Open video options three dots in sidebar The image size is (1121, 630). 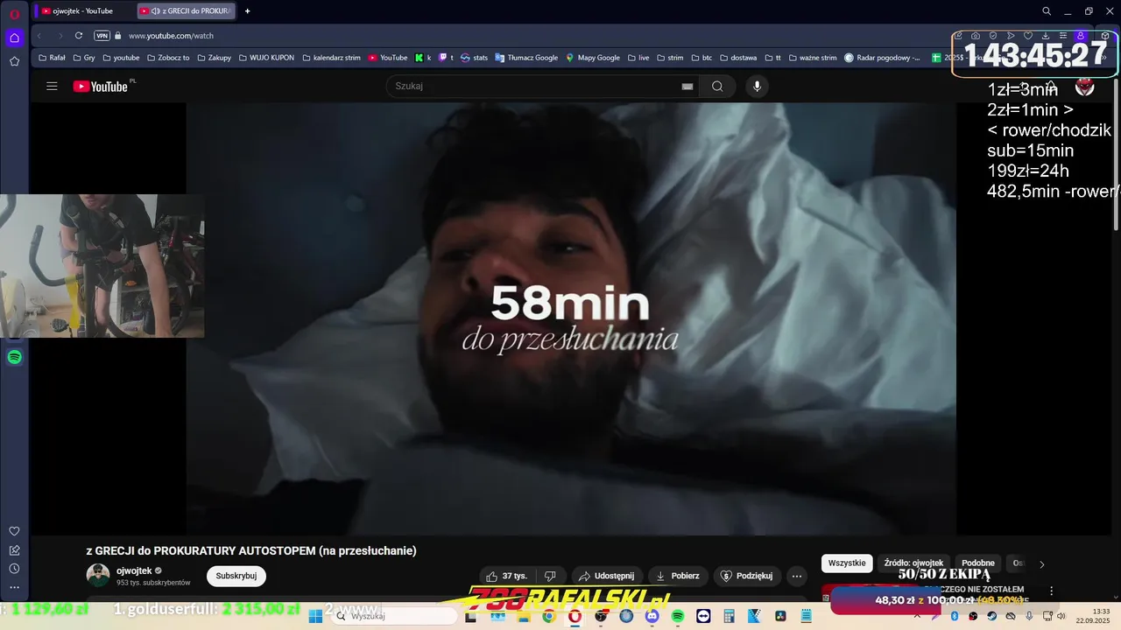click(1052, 591)
